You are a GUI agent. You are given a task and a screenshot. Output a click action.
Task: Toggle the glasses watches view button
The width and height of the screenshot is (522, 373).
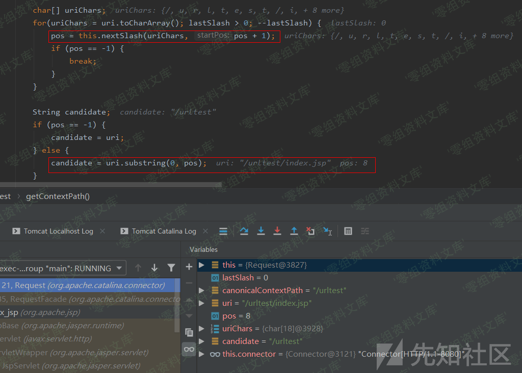pyautogui.click(x=189, y=349)
